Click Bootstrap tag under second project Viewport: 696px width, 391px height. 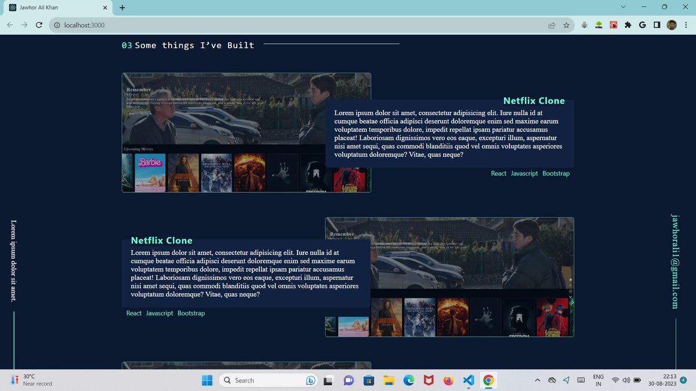(191, 313)
